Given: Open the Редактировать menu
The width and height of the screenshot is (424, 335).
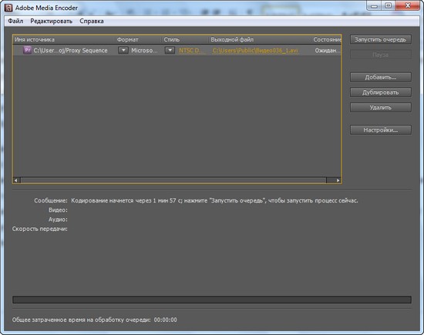Looking at the screenshot, I should point(52,21).
